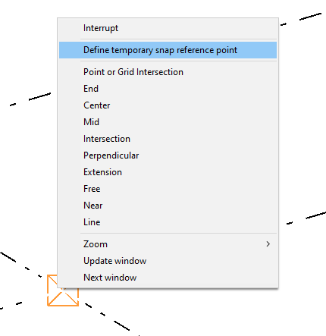Choose the Near snap option
This screenshot has width=326, height=336.
(168, 206)
